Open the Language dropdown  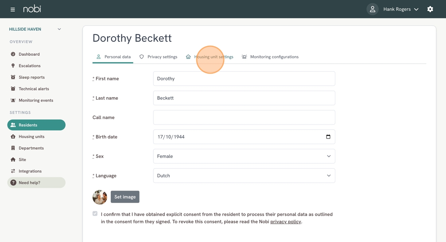pos(244,176)
